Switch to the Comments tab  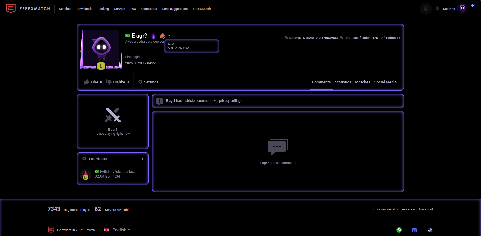tap(321, 82)
